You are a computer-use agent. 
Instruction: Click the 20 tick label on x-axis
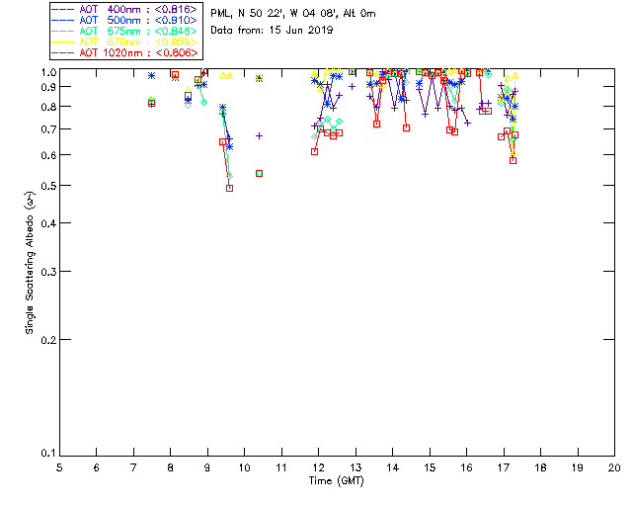pyautogui.click(x=614, y=467)
